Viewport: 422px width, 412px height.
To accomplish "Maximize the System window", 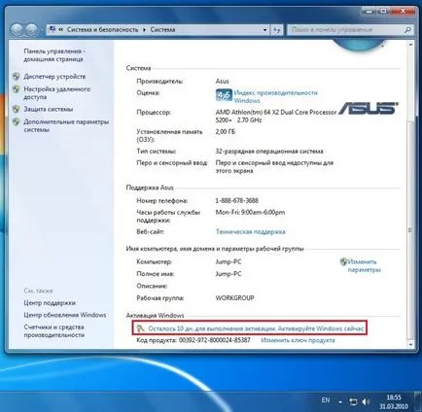I will (x=383, y=12).
